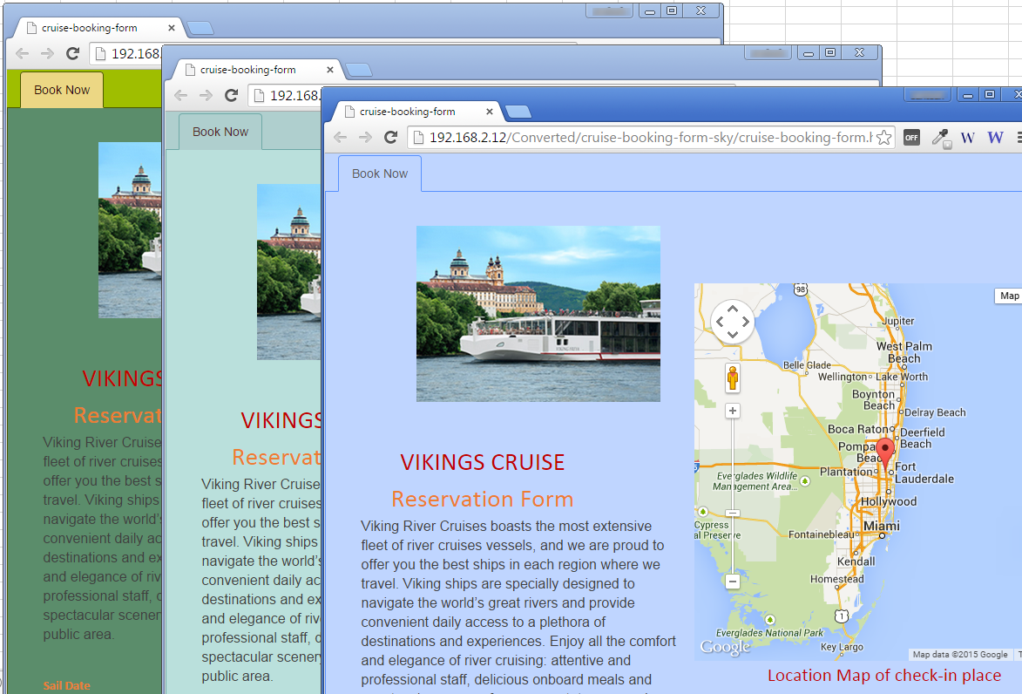Open a new tab in front window

click(518, 112)
